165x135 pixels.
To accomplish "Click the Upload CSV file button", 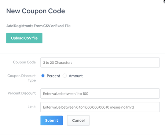I will tap(24, 38).
